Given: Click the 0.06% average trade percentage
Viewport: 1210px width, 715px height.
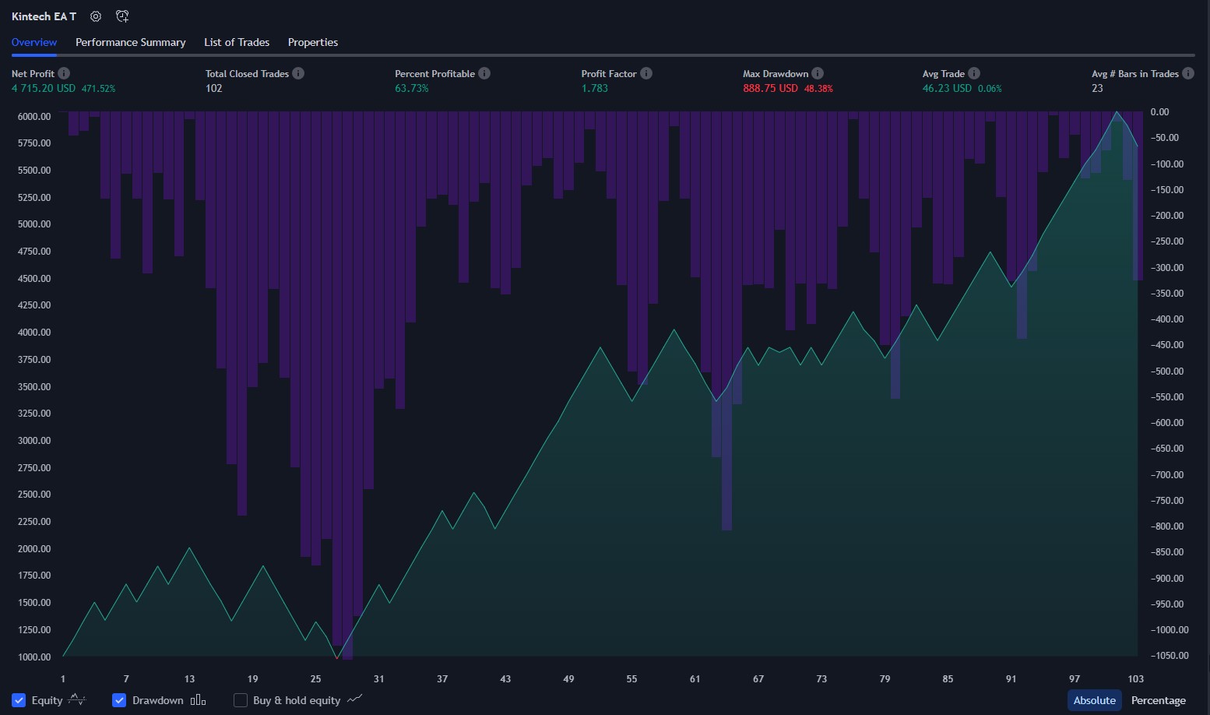Looking at the screenshot, I should 990,89.
